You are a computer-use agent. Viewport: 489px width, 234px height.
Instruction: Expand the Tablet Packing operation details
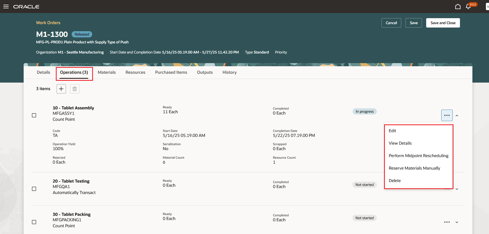click(x=457, y=222)
